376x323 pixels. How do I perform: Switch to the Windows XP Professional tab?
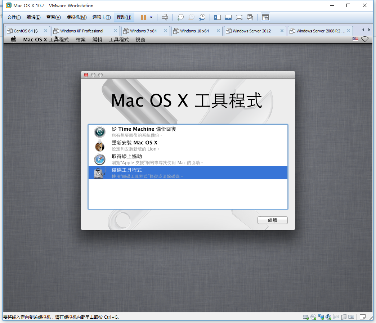[x=82, y=31]
